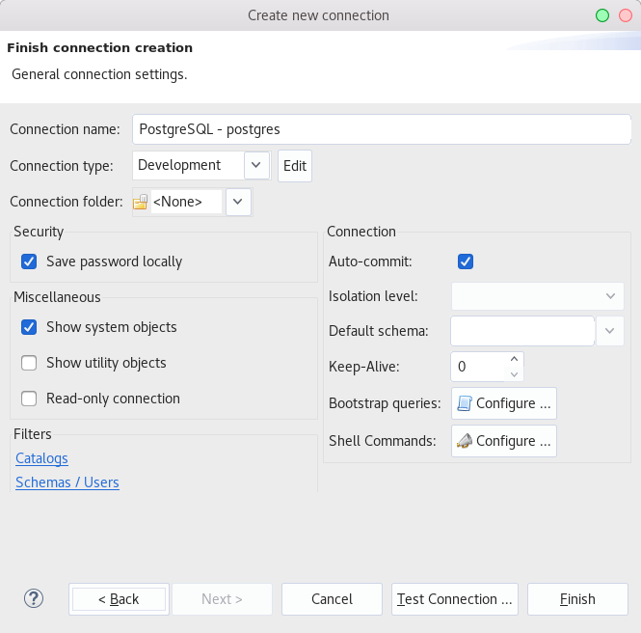Click the red close window button
The height and width of the screenshot is (633, 641).
tap(626, 15)
